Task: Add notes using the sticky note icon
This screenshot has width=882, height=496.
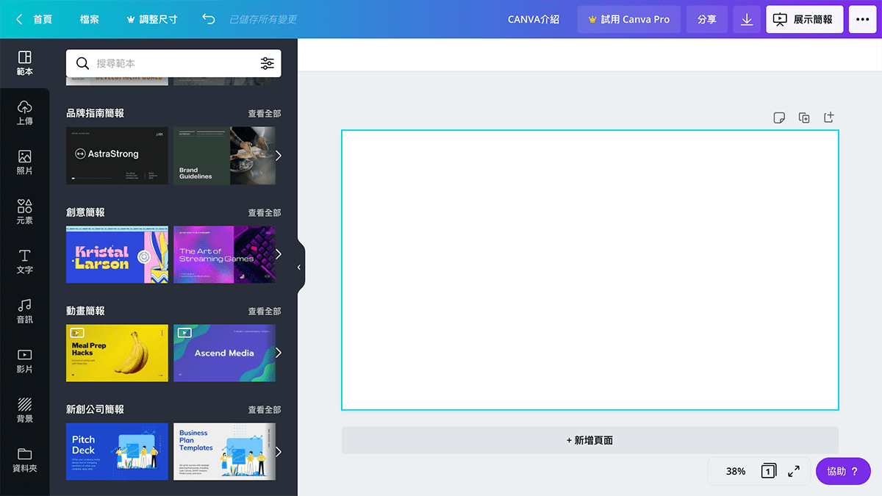Action: tap(779, 118)
